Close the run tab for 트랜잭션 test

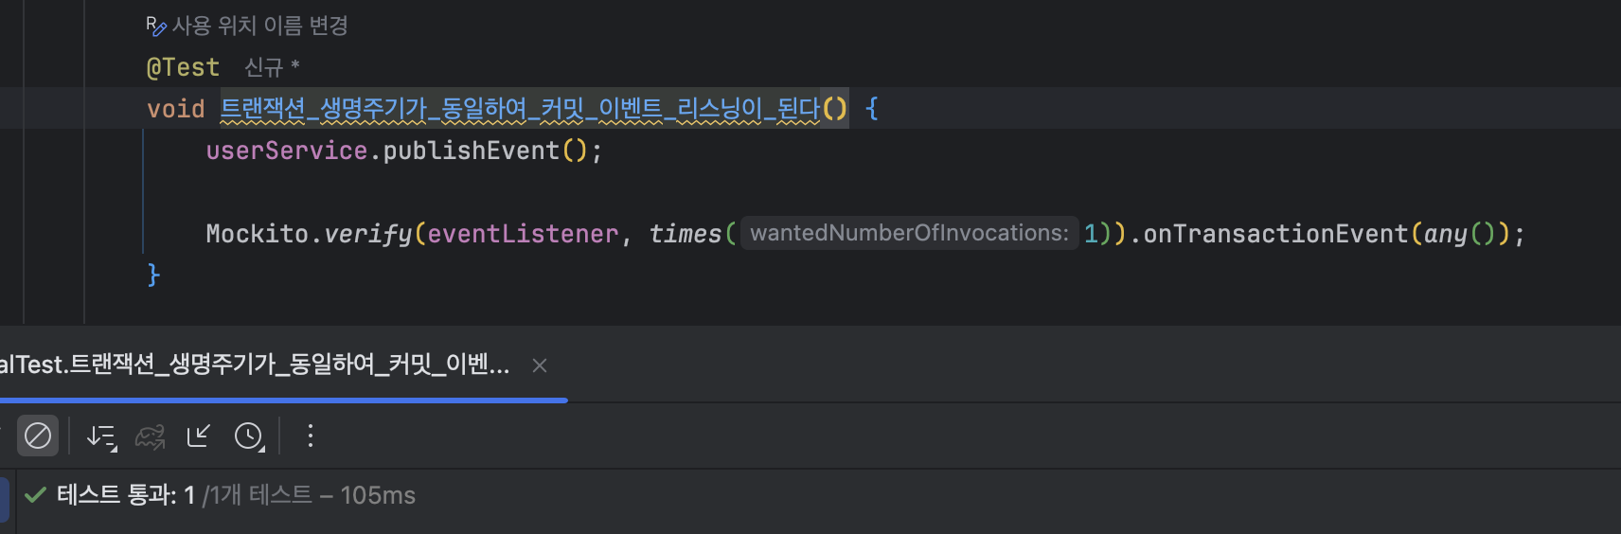click(540, 365)
